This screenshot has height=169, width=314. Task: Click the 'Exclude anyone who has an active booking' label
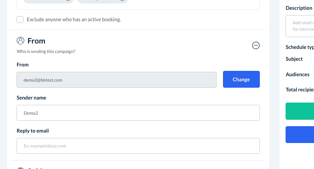tap(74, 20)
